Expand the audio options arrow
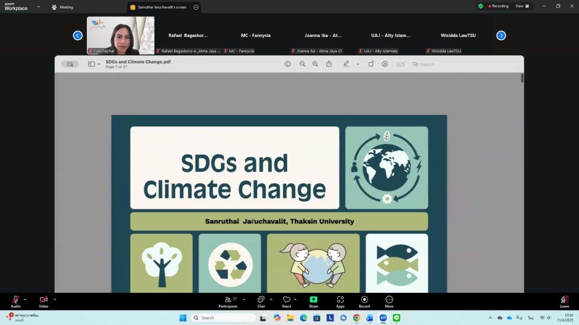Viewport: 579px width, 325px height. [25, 299]
